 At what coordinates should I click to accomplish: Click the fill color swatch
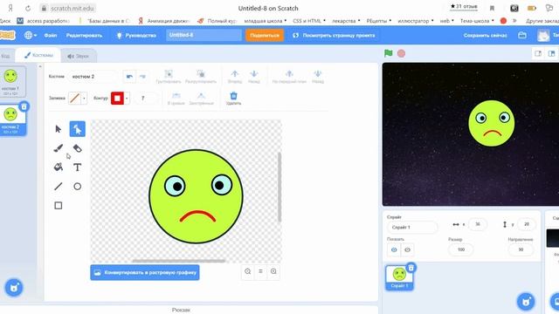click(x=74, y=98)
